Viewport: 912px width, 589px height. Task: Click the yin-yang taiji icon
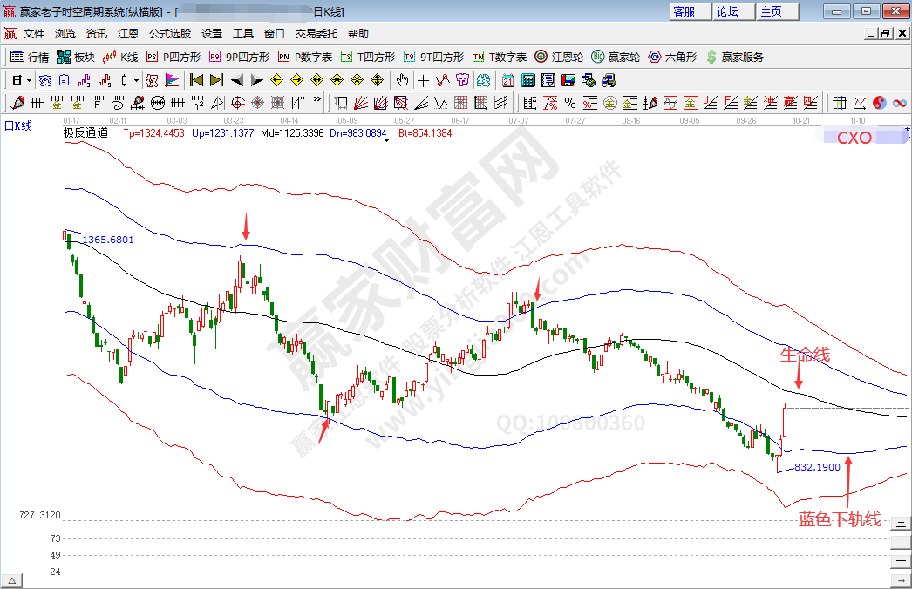(x=879, y=103)
